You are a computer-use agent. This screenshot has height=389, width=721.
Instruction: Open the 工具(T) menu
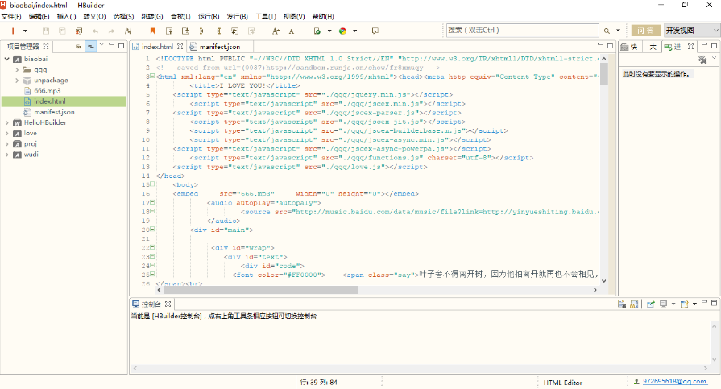coord(266,17)
